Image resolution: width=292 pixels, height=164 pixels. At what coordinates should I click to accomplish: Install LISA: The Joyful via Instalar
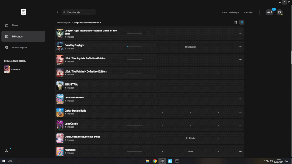[69, 62]
